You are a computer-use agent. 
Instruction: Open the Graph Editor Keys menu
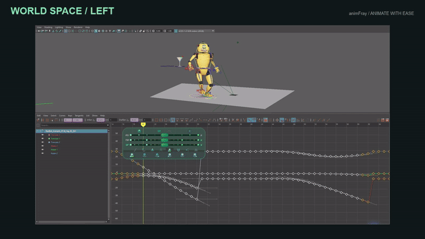(x=70, y=116)
